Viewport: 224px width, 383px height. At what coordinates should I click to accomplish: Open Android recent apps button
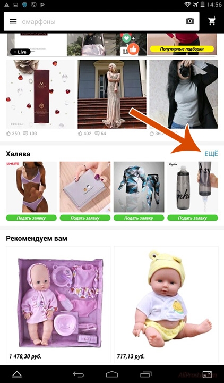click(145, 374)
